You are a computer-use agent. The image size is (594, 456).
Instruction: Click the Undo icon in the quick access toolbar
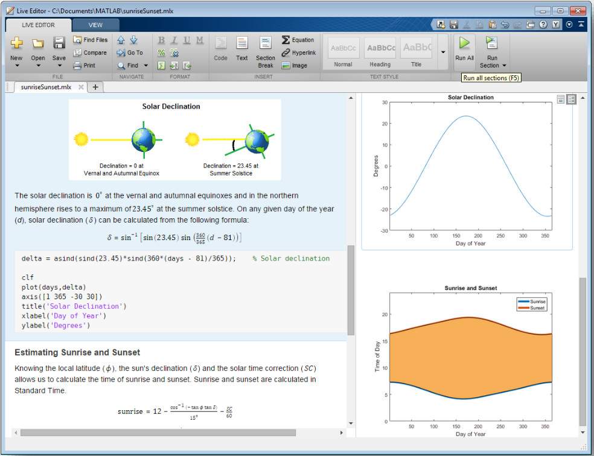point(505,24)
